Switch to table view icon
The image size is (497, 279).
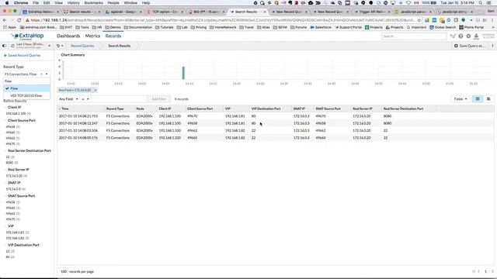pyautogui.click(x=478, y=99)
